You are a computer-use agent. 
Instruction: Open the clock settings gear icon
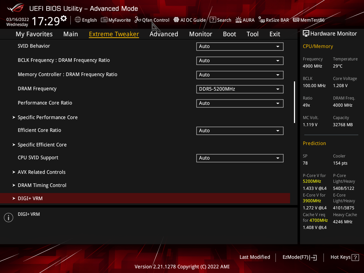pos(64,18)
